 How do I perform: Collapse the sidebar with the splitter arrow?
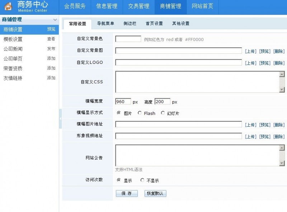coord(60,118)
